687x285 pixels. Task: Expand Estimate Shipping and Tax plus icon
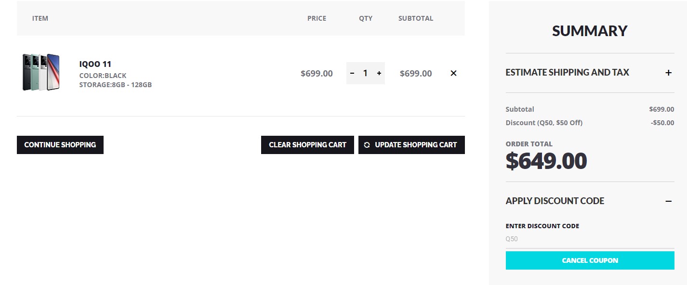[x=668, y=73]
